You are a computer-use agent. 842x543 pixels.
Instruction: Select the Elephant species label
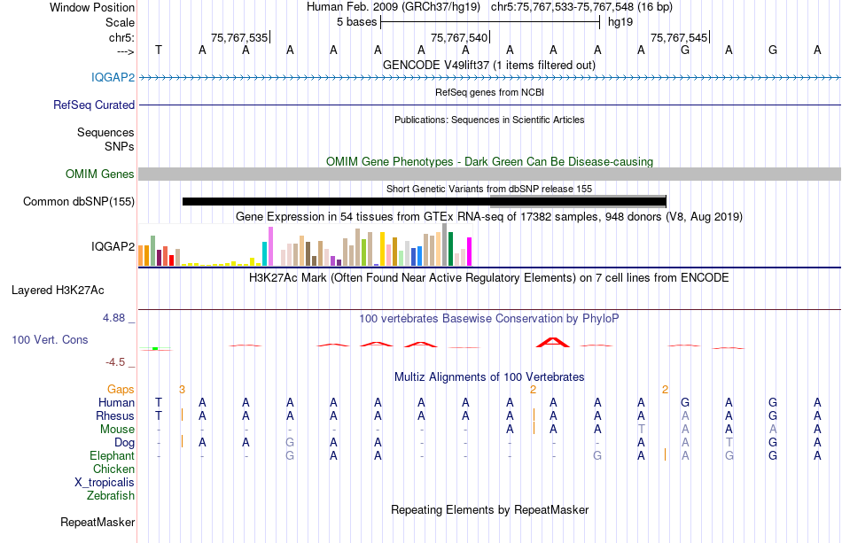[112, 455]
